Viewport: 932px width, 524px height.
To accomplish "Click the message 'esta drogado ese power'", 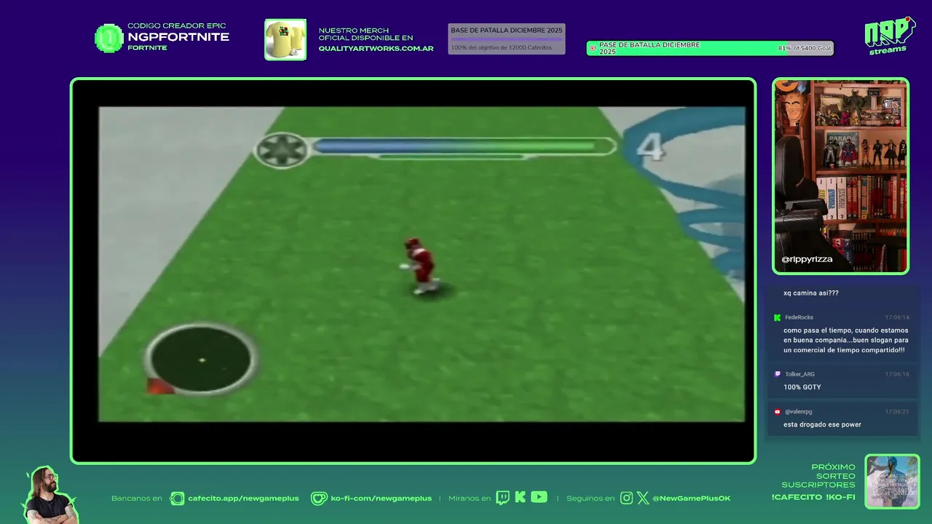I will (822, 424).
